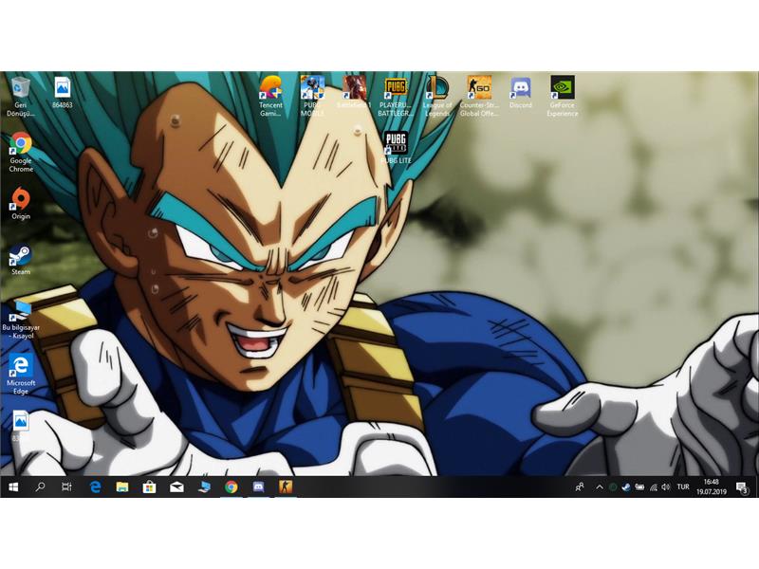Open the Action Center notifications icon
759x569 pixels.
click(742, 487)
